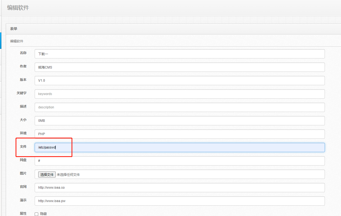Select the 演示 field with http://www.isea.pw
Image resolution: width=341 pixels, height=216 pixels.
point(180,201)
